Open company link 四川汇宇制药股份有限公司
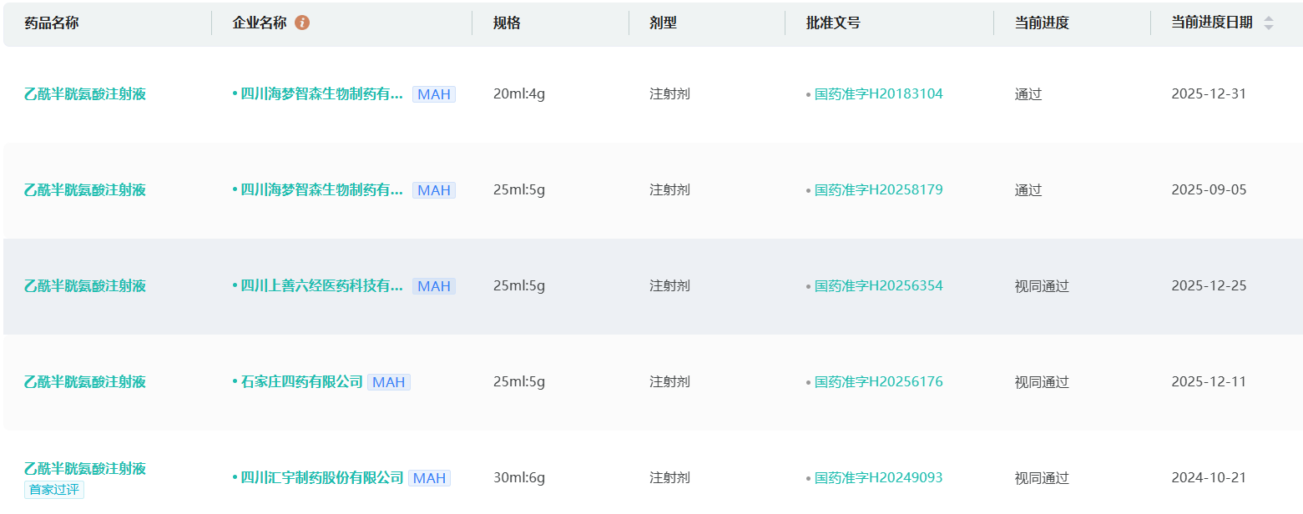1303x514 pixels. coord(321,478)
